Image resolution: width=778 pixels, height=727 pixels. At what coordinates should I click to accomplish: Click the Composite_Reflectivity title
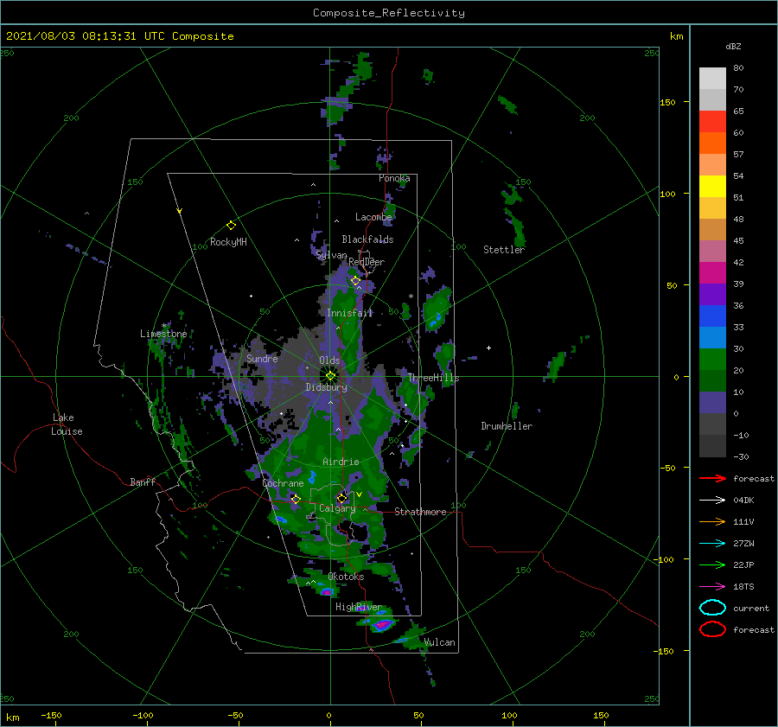(x=389, y=13)
